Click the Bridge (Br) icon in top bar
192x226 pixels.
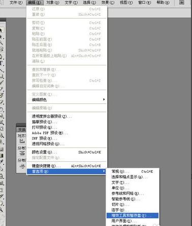click(182, 3)
